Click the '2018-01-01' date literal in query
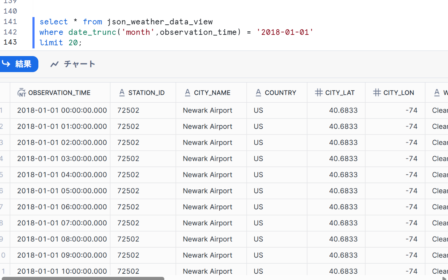Image resolution: width=448 pixels, height=280 pixels. tap(285, 32)
